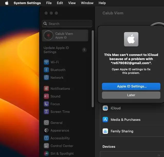Open the Help menu

click(102, 3)
